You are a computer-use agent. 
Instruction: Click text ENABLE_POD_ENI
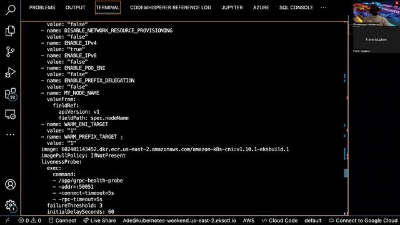[x=84, y=68]
